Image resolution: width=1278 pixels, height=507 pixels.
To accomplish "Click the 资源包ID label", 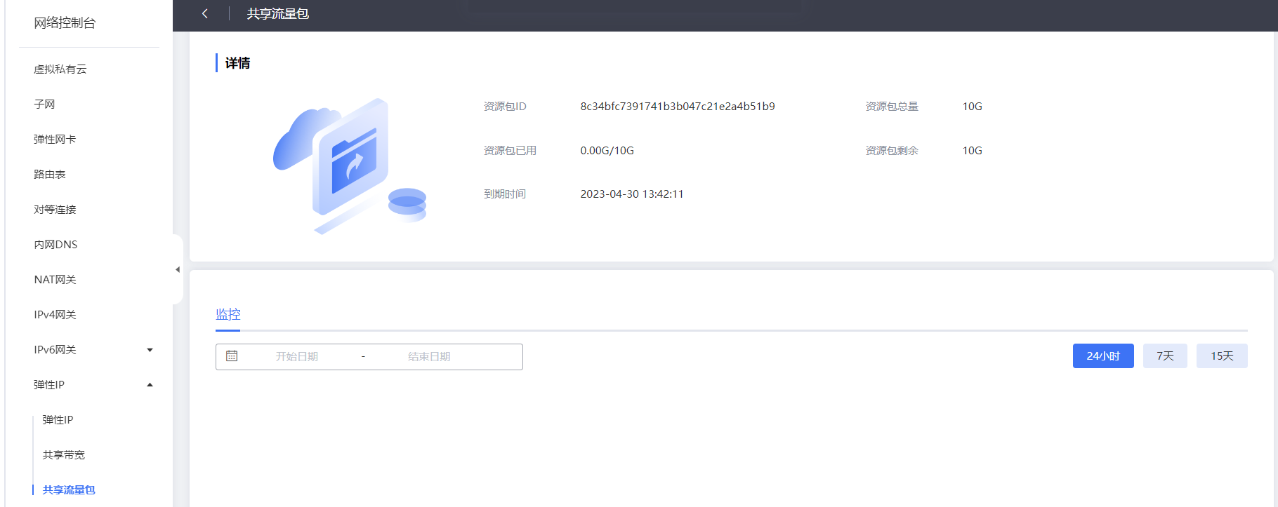I will (505, 107).
